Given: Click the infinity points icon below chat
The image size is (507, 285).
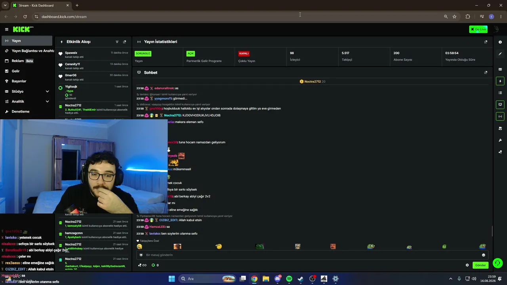Looking at the screenshot, I should (x=143, y=265).
